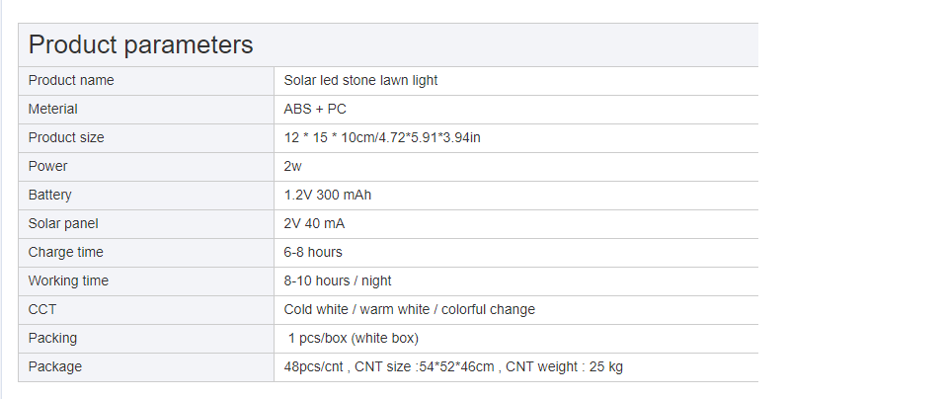Click the Cold white / warm white value
The width and height of the screenshot is (948, 399).
409,309
